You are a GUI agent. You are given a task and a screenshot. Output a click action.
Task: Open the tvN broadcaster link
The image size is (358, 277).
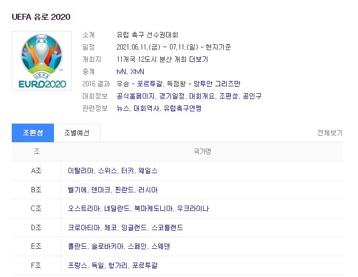pos(121,72)
